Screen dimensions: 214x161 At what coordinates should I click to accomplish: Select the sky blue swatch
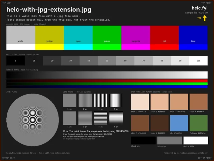179,123
